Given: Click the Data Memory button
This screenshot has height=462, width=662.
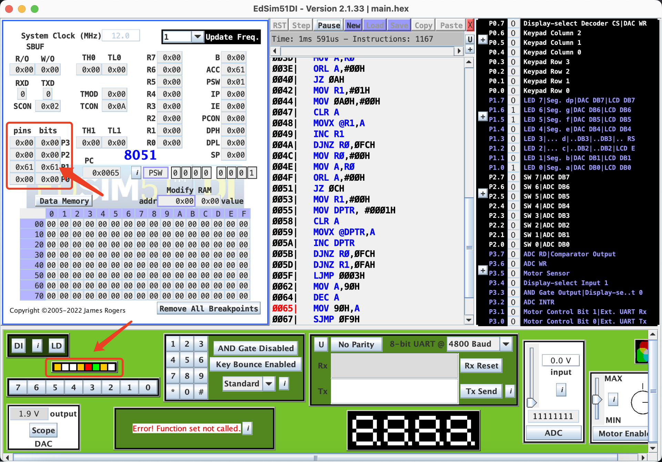Looking at the screenshot, I should (x=64, y=201).
